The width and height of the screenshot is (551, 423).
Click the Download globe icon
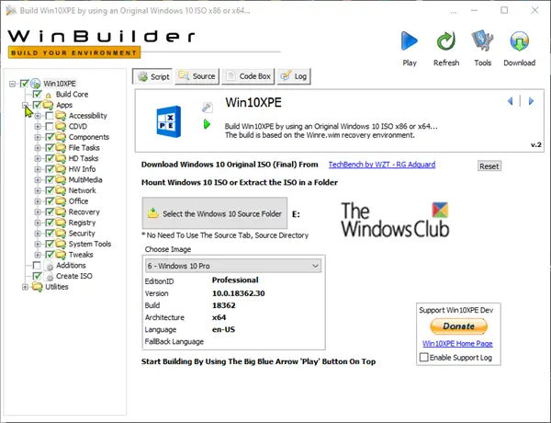pos(519,40)
